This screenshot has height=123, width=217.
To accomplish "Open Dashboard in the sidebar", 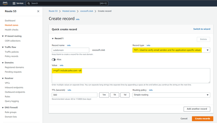I will [x=10, y=21].
